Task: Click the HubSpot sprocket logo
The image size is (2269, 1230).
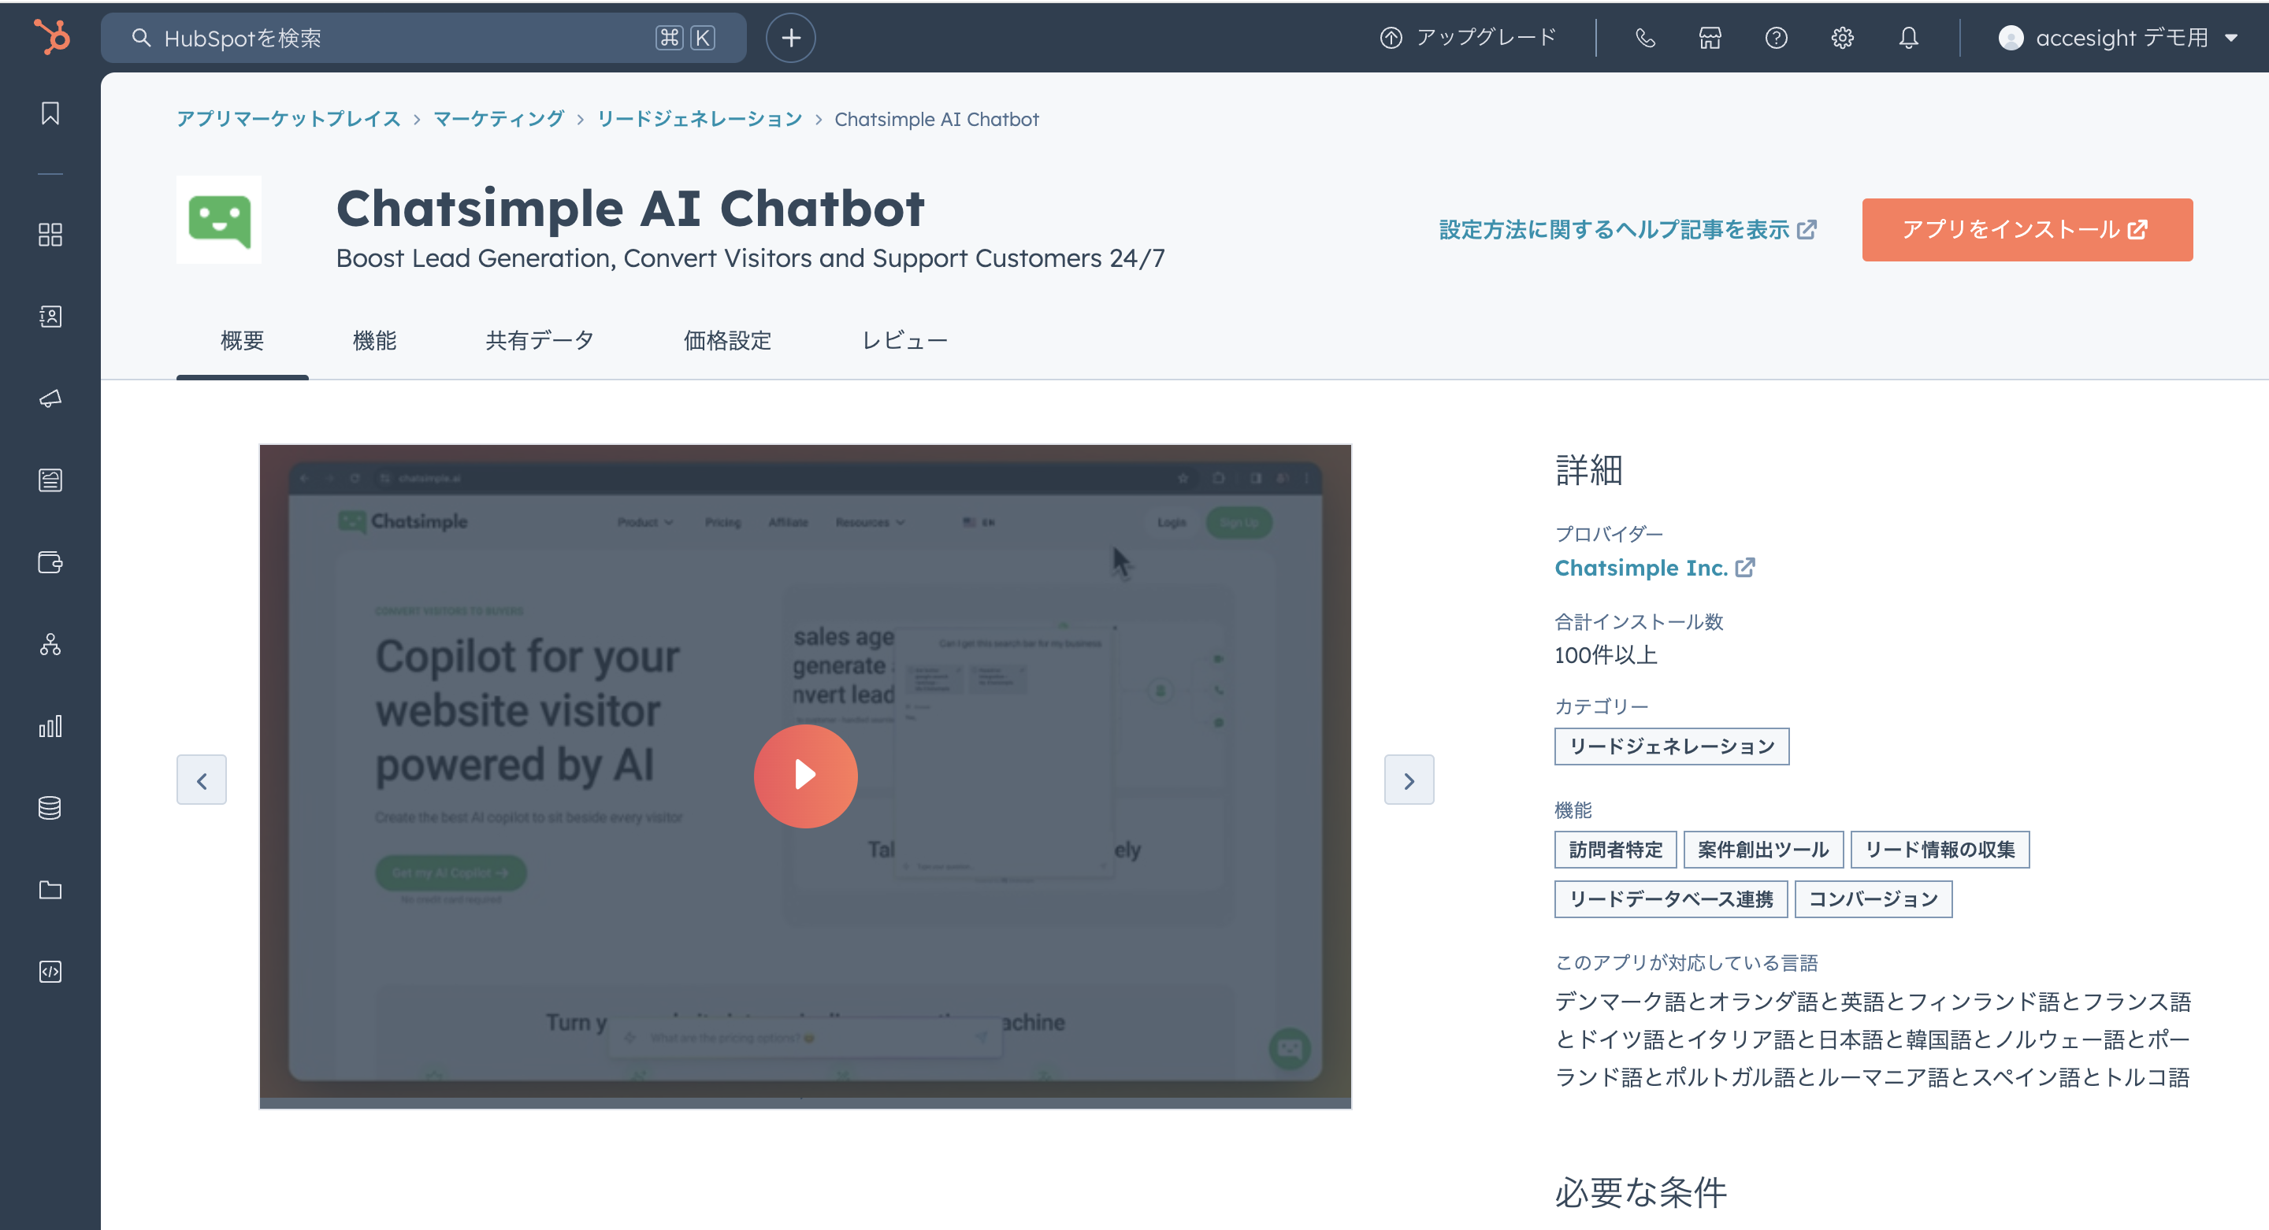Action: pyautogui.click(x=51, y=37)
